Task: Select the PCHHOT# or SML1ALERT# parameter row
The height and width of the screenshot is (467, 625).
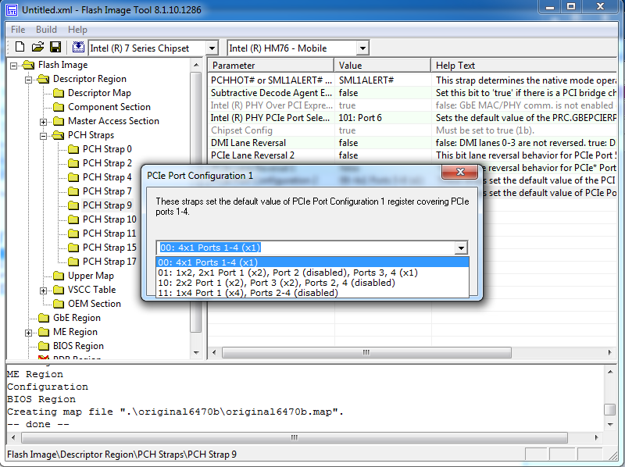Action: 412,80
